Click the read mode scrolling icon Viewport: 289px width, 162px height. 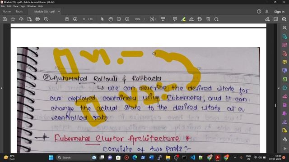coord(163,19)
